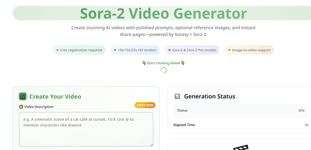Click the Sora-2 & Sora-2 Pro models badge
This screenshot has height=150, width=311.
[192, 50]
